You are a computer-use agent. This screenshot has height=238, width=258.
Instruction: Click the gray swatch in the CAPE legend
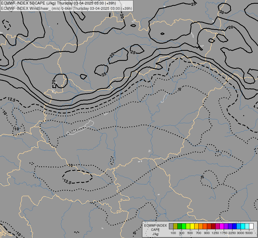click(x=171, y=226)
